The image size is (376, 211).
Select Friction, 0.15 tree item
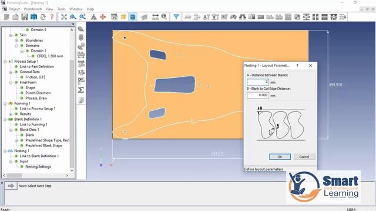pos(35,77)
